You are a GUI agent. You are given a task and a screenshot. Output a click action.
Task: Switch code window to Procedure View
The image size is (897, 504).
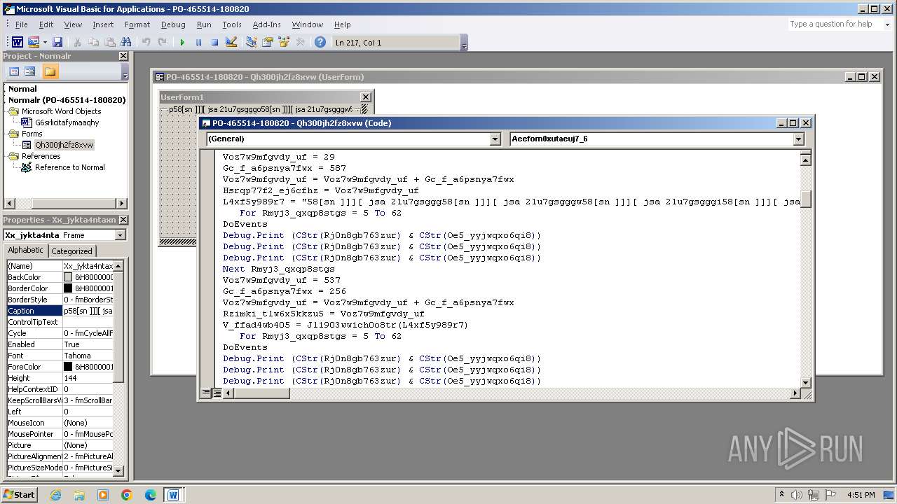tap(206, 393)
